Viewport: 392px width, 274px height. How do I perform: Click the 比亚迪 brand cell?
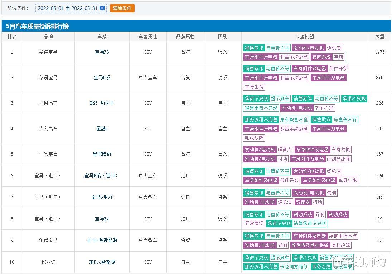pos(48,262)
